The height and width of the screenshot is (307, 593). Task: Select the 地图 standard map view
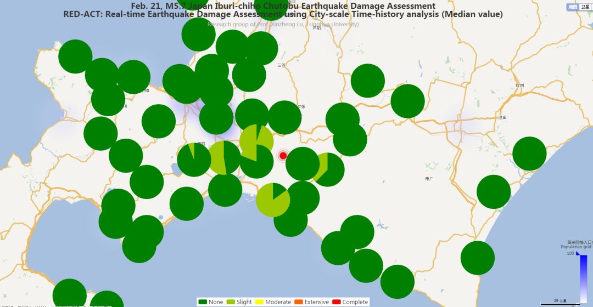573,7
